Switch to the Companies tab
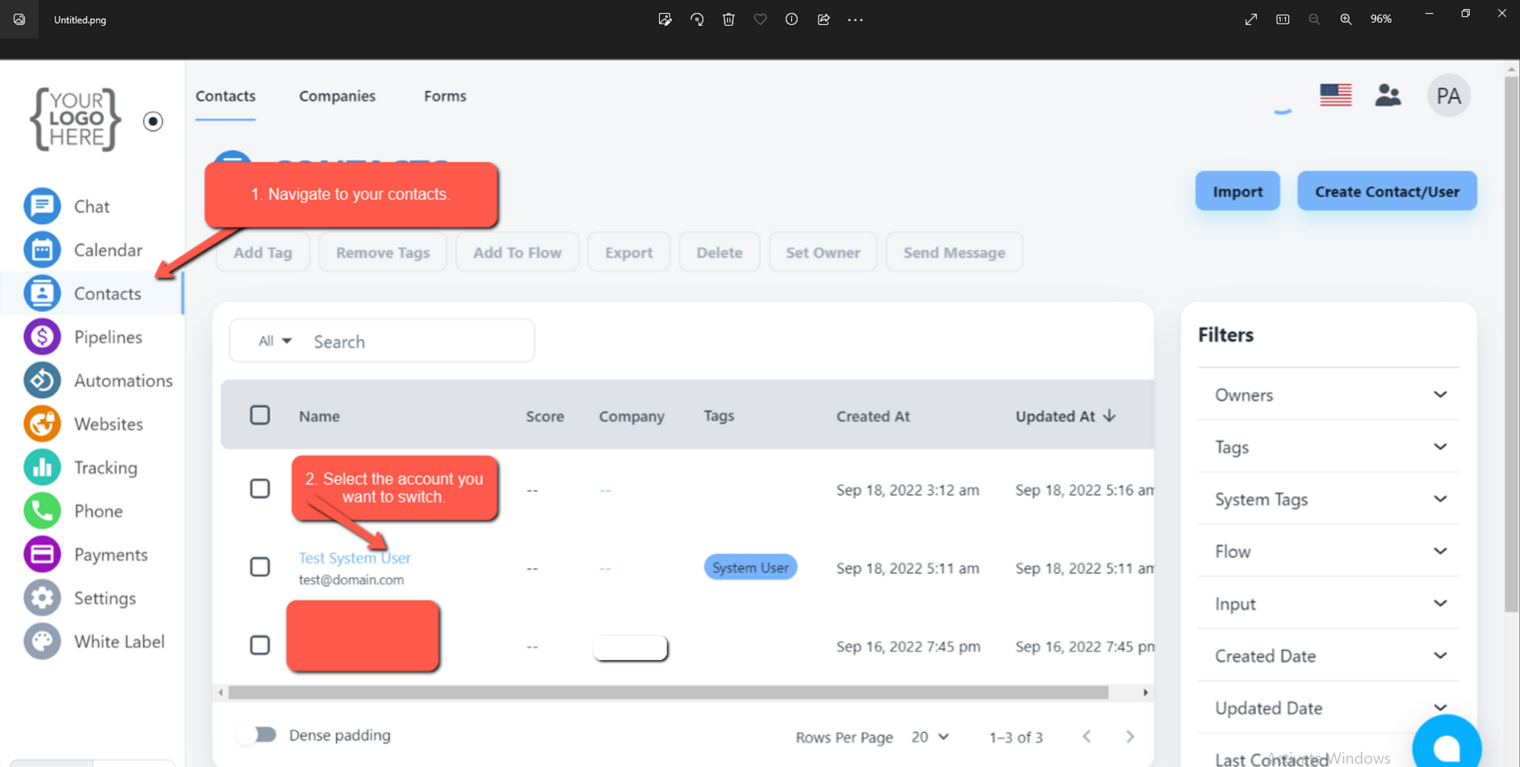1520x767 pixels. click(337, 96)
